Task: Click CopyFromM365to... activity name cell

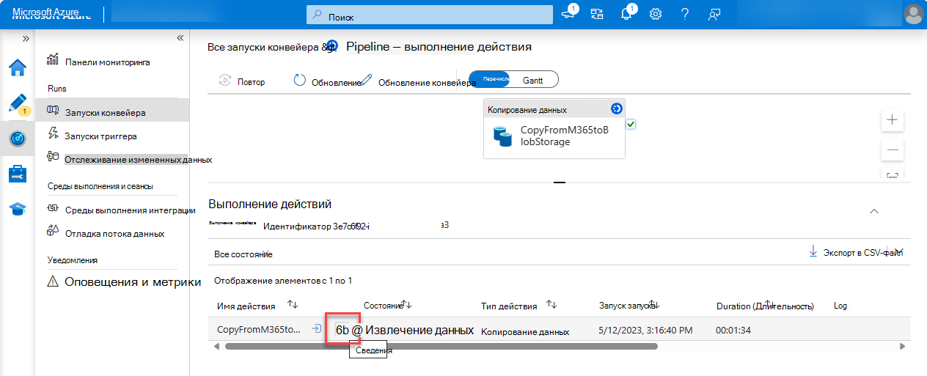Action: 258,329
